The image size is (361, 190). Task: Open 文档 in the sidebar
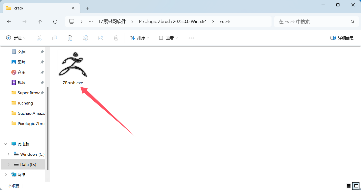[x=22, y=52]
